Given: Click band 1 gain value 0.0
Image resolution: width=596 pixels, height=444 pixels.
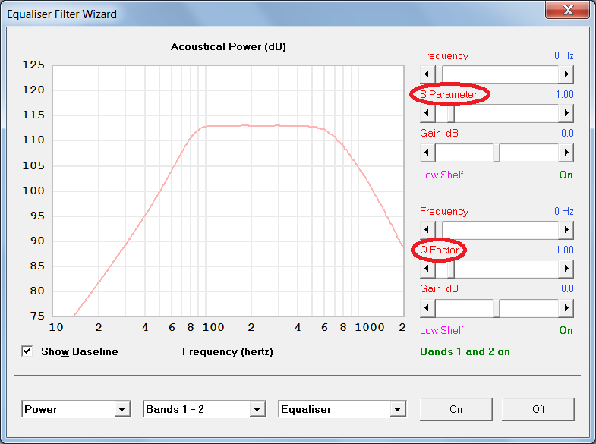Looking at the screenshot, I should pos(567,134).
